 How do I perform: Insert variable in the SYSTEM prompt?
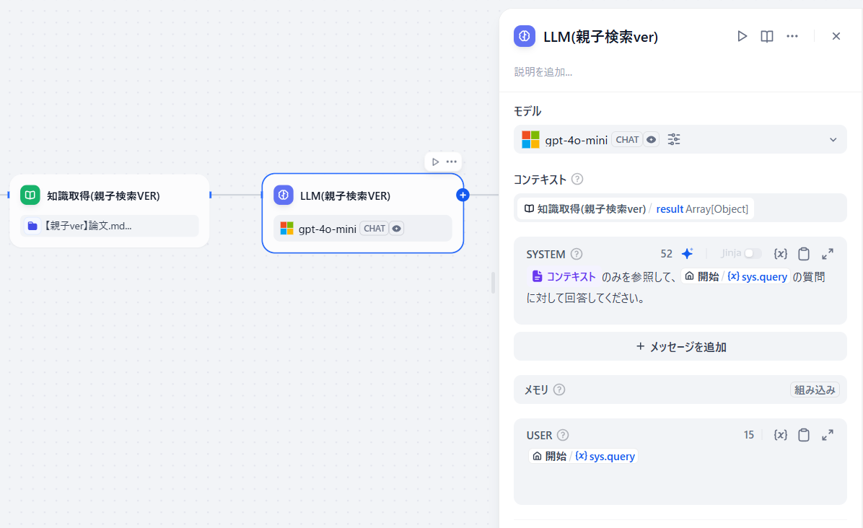(781, 254)
